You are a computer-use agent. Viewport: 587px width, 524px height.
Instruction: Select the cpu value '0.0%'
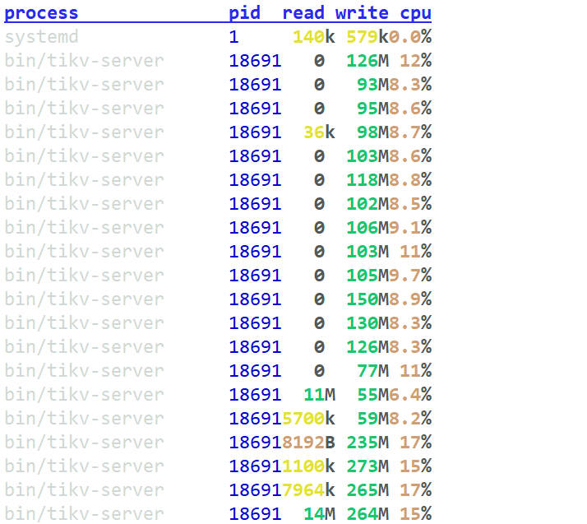[410, 37]
